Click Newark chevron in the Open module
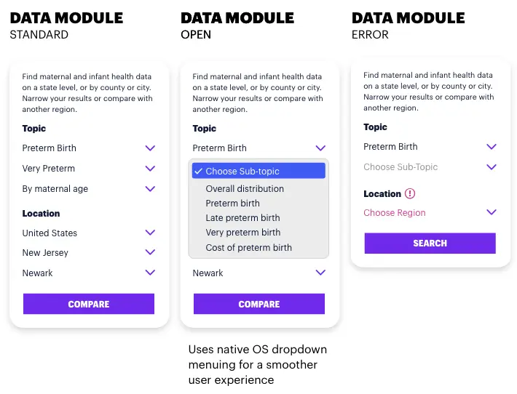 tap(320, 273)
